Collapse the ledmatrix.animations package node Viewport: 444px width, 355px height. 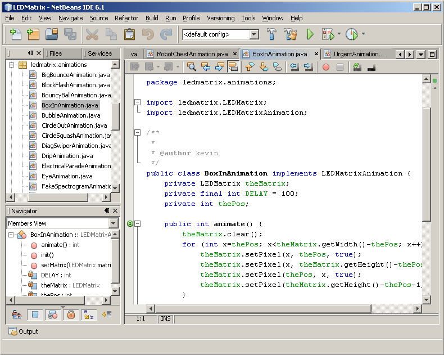11,65
